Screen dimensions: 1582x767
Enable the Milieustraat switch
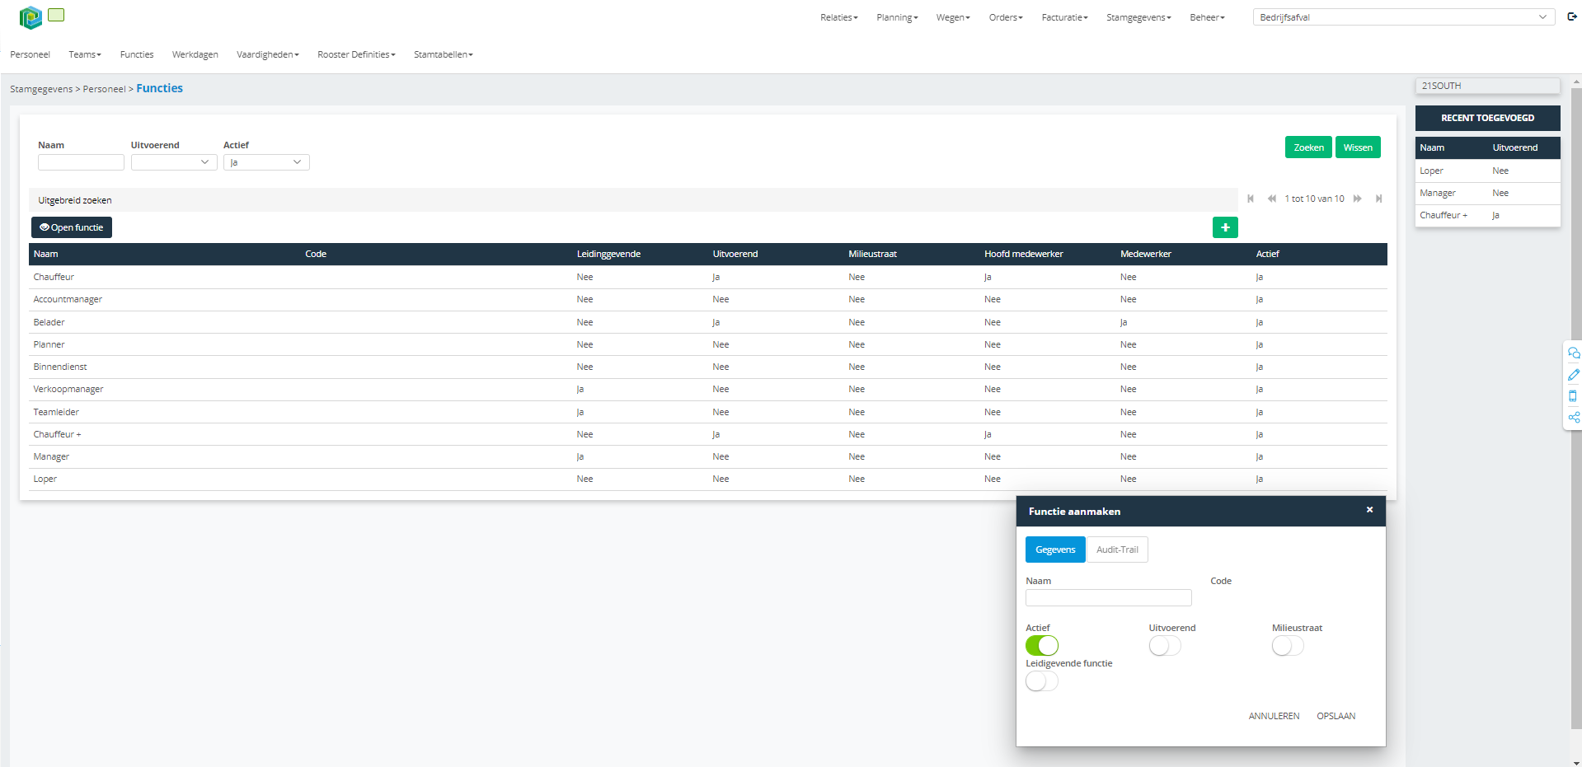click(1288, 645)
